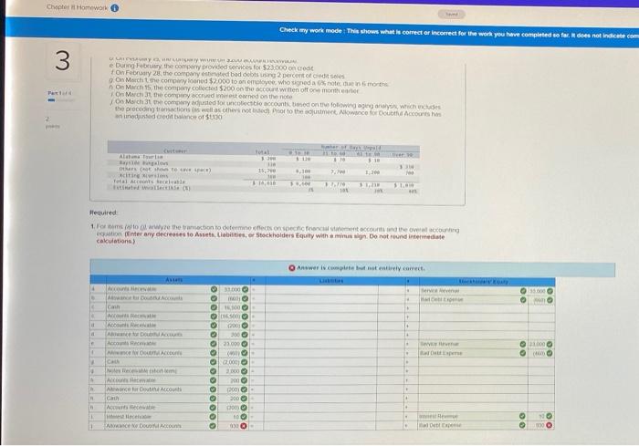Click the green check after the Assets 23,000 amount

pyautogui.click(x=244, y=344)
